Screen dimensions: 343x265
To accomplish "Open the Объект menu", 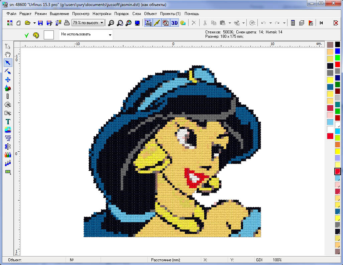I will (150, 14).
